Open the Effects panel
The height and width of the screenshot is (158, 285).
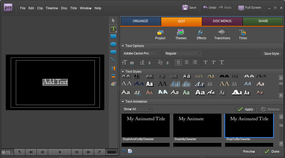[201, 35]
